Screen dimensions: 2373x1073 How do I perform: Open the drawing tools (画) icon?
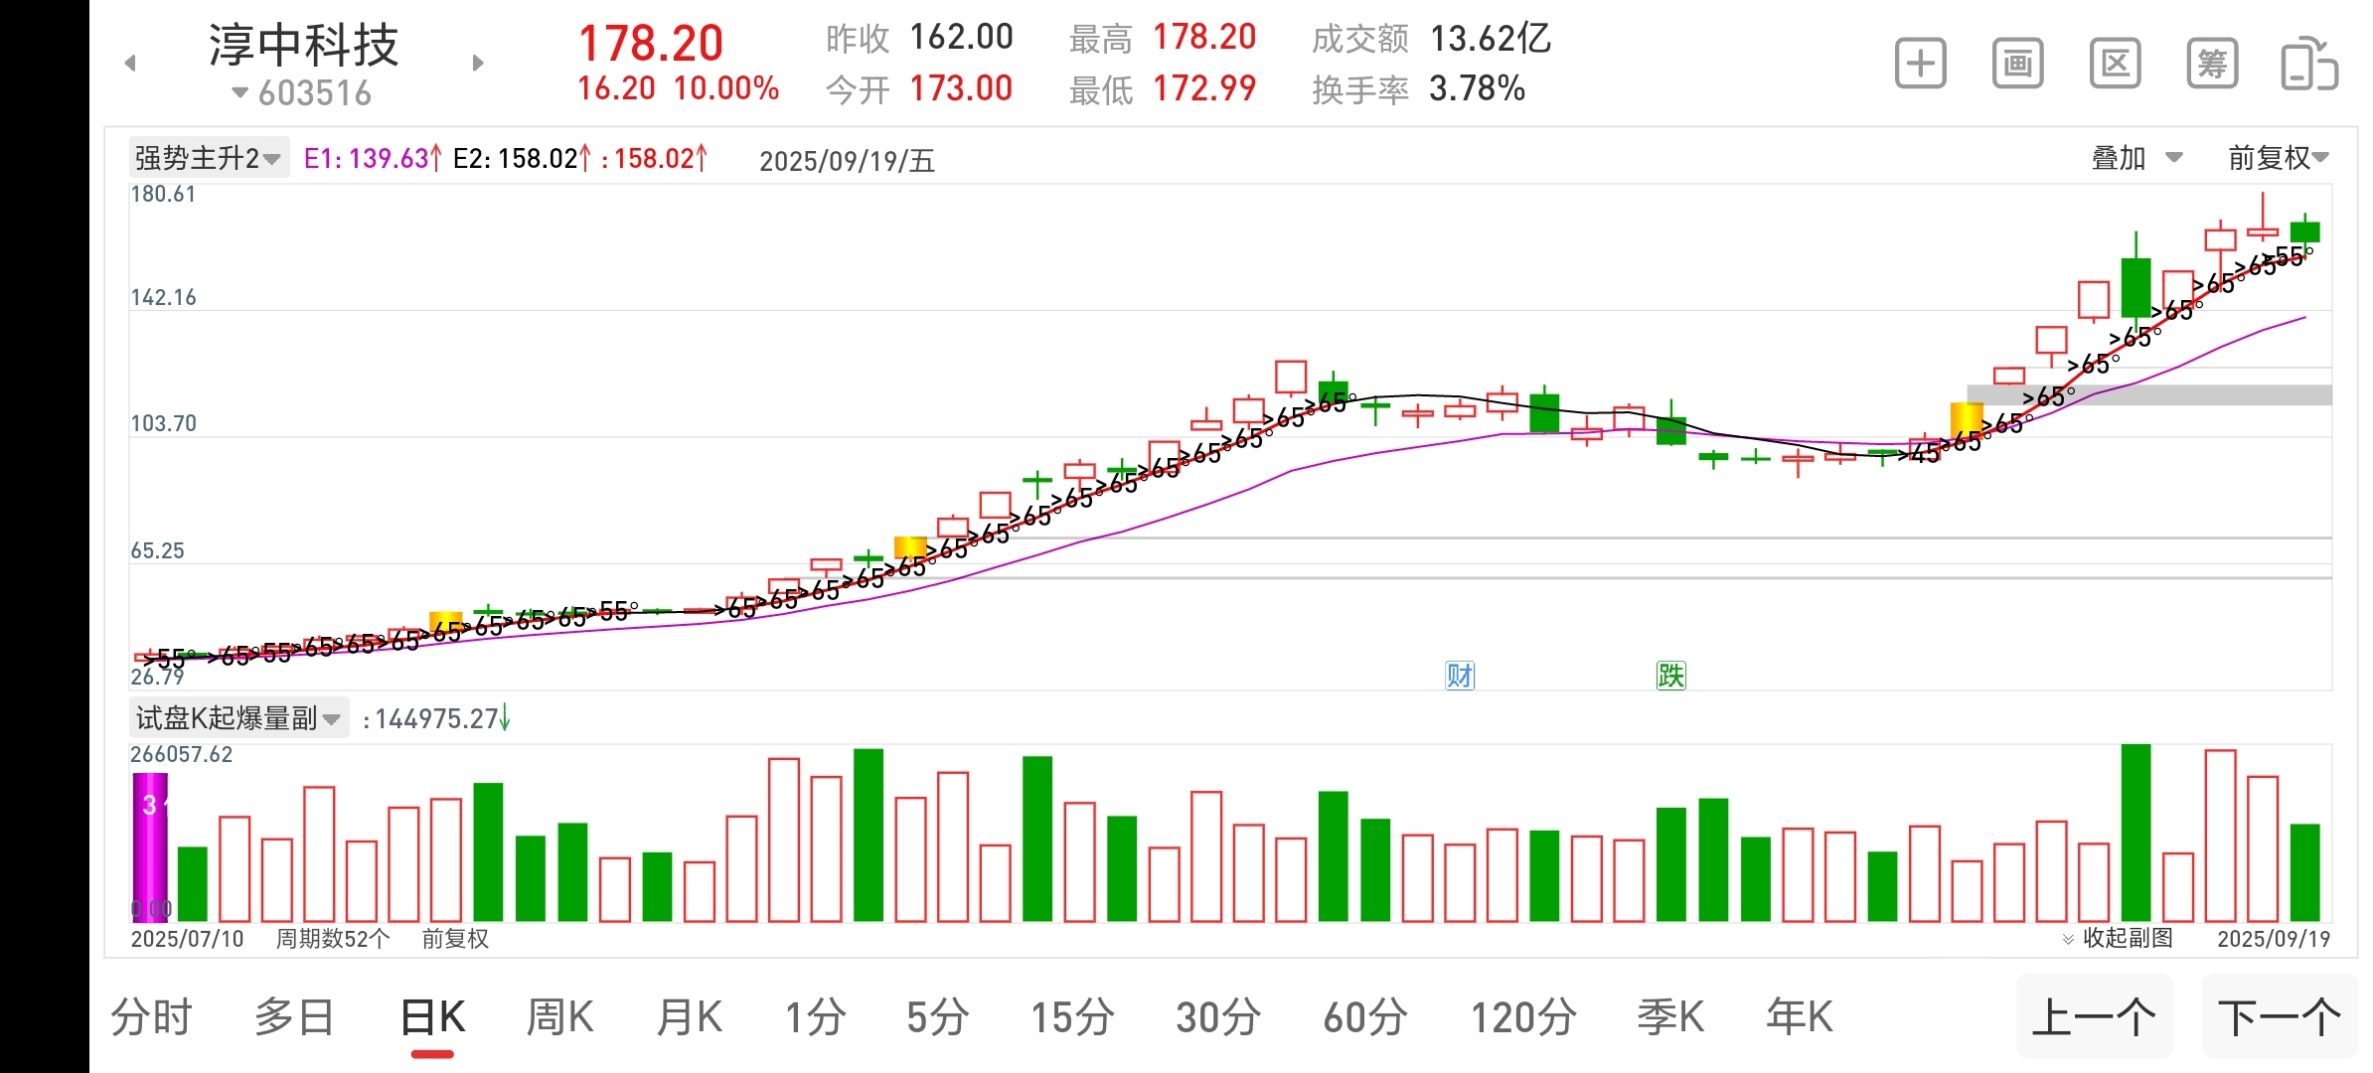pos(2017,65)
